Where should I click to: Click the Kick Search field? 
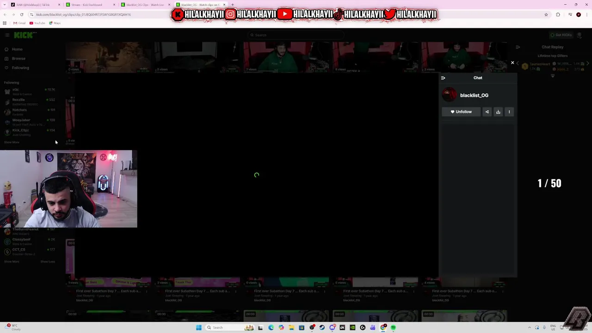tap(296, 35)
